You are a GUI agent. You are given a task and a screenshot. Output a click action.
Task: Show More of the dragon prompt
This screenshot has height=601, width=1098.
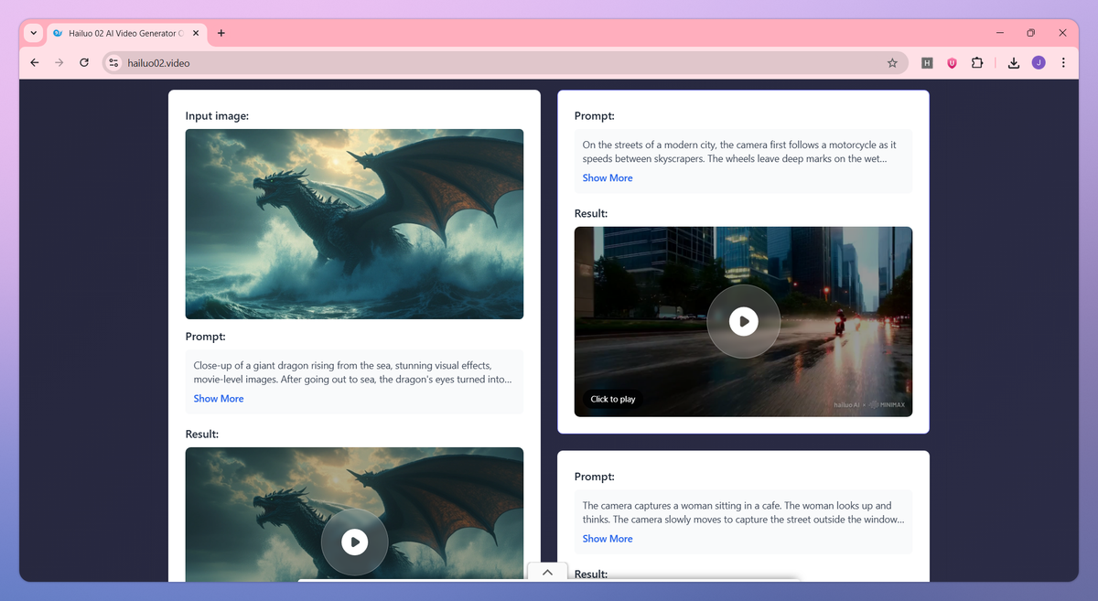pyautogui.click(x=219, y=399)
